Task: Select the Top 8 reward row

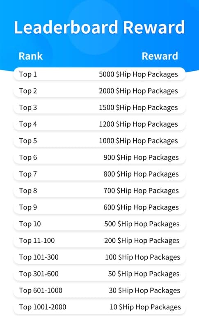Action: [x=99, y=191]
